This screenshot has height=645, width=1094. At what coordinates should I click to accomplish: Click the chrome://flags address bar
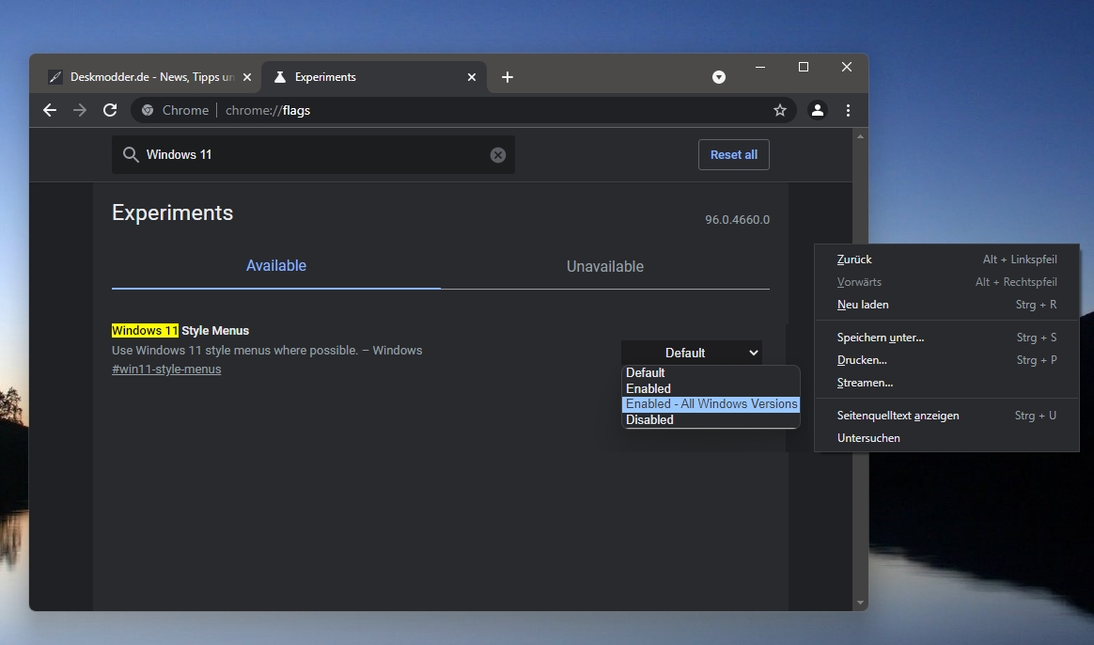463,110
